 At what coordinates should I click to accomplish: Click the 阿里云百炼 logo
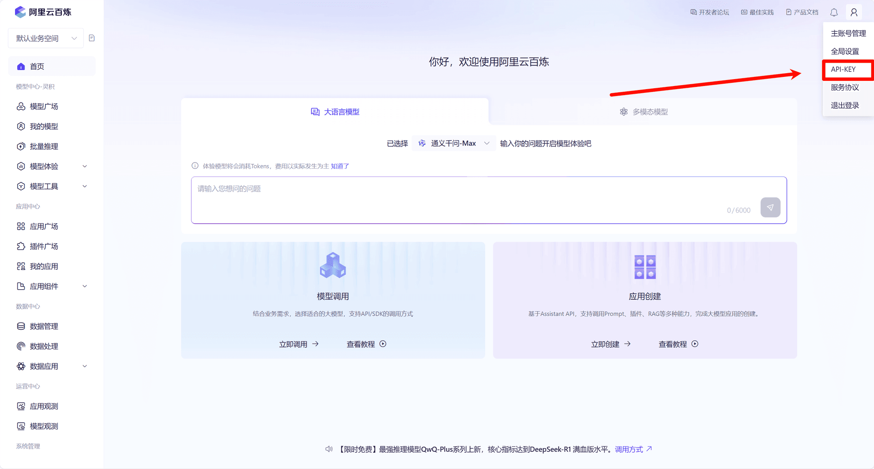click(43, 12)
